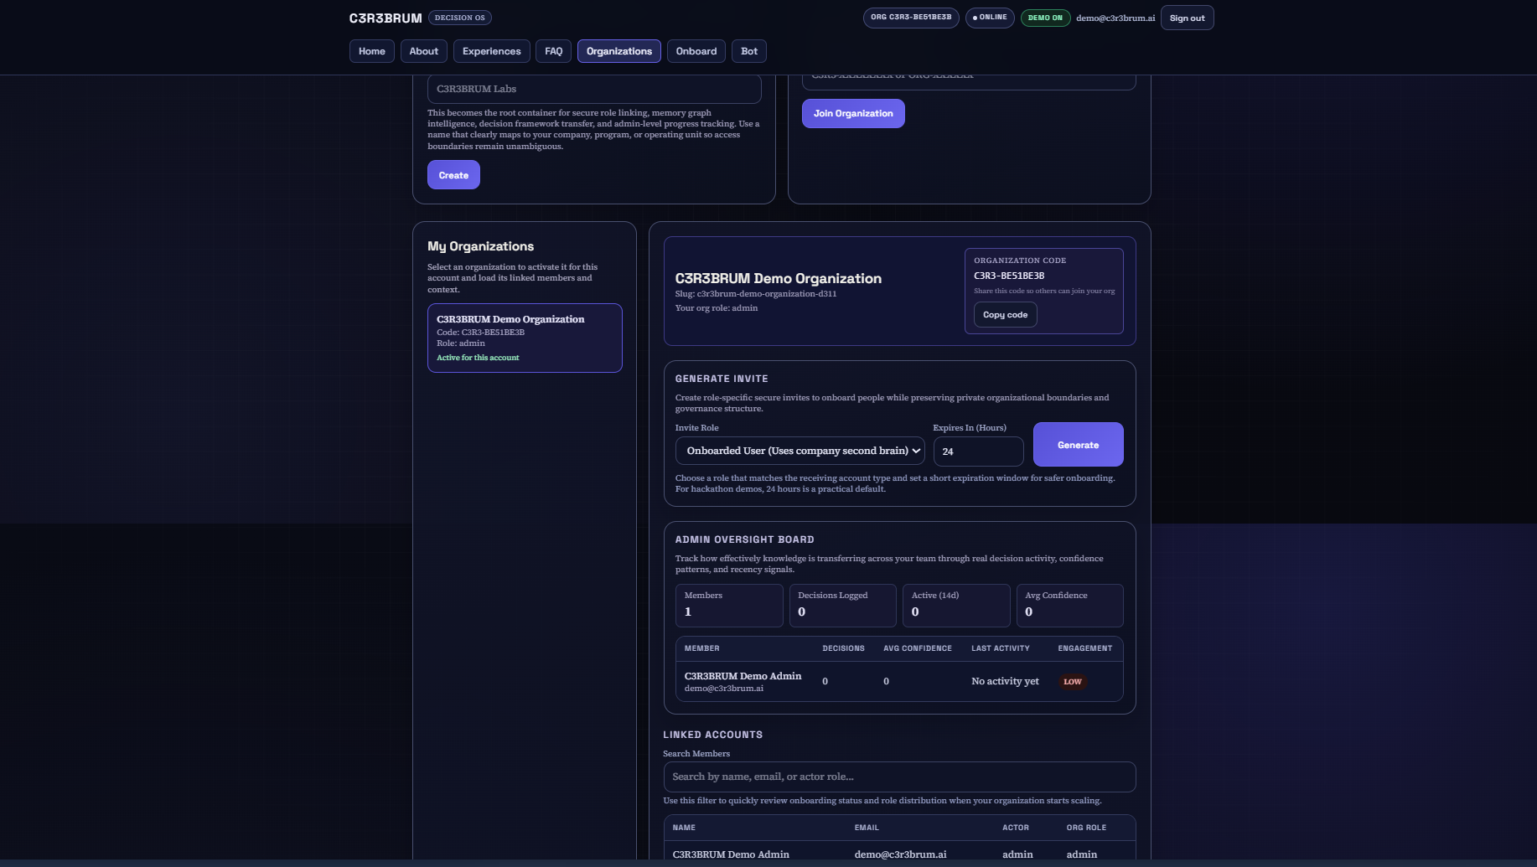
Task: Click the Sign out button
Action: click(1188, 18)
